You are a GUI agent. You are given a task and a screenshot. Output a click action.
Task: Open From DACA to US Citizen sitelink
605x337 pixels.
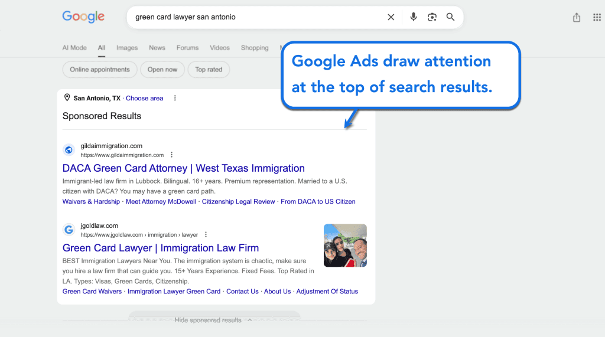coord(318,202)
